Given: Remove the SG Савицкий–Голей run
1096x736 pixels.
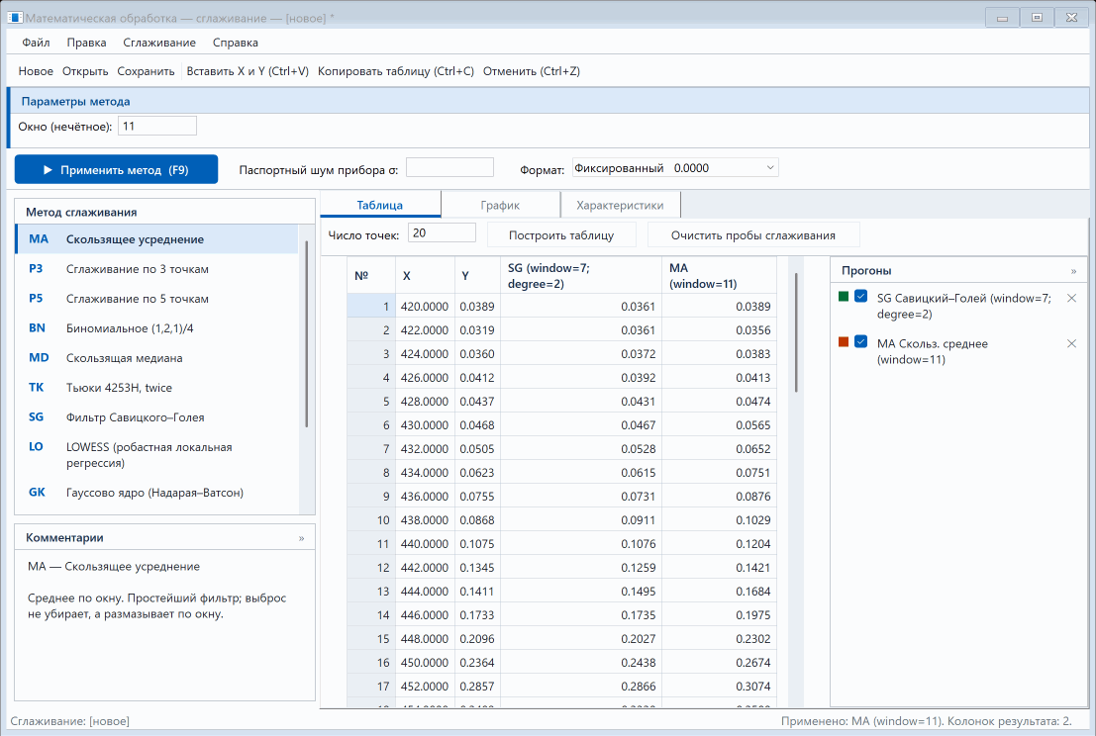Looking at the screenshot, I should click(1071, 298).
